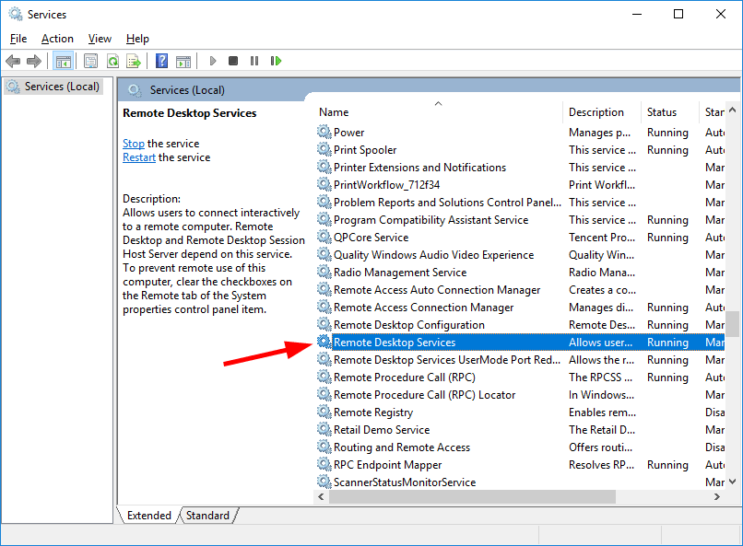Click 'The RPCSS ...' description cell
Image resolution: width=743 pixels, height=546 pixels.
[x=600, y=378]
